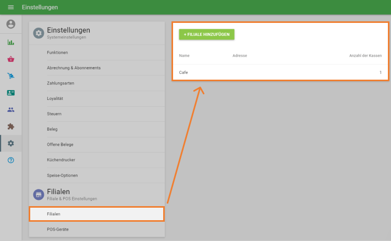Open the Cafe store row
The width and height of the screenshot is (391, 241).
point(280,72)
